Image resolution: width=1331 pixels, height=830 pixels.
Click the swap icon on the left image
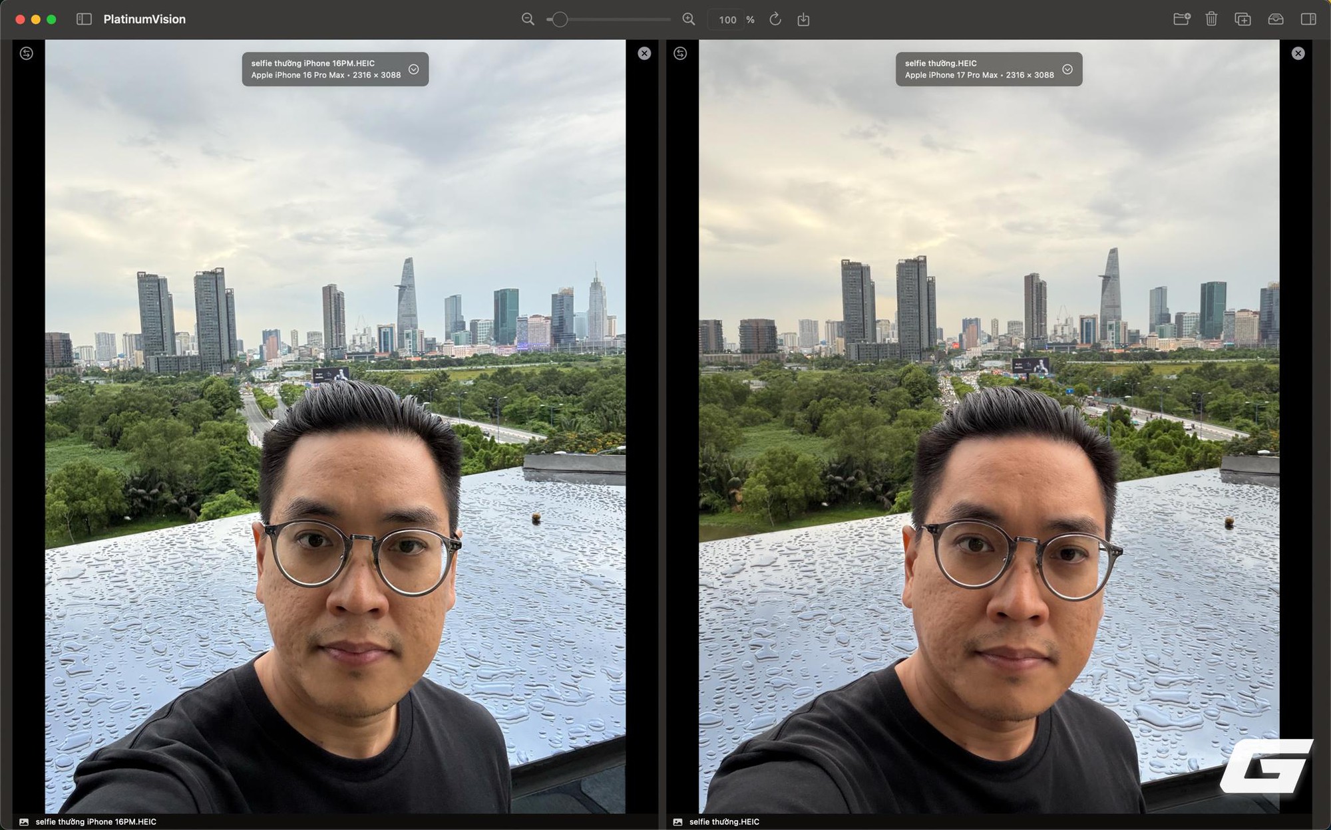click(27, 53)
